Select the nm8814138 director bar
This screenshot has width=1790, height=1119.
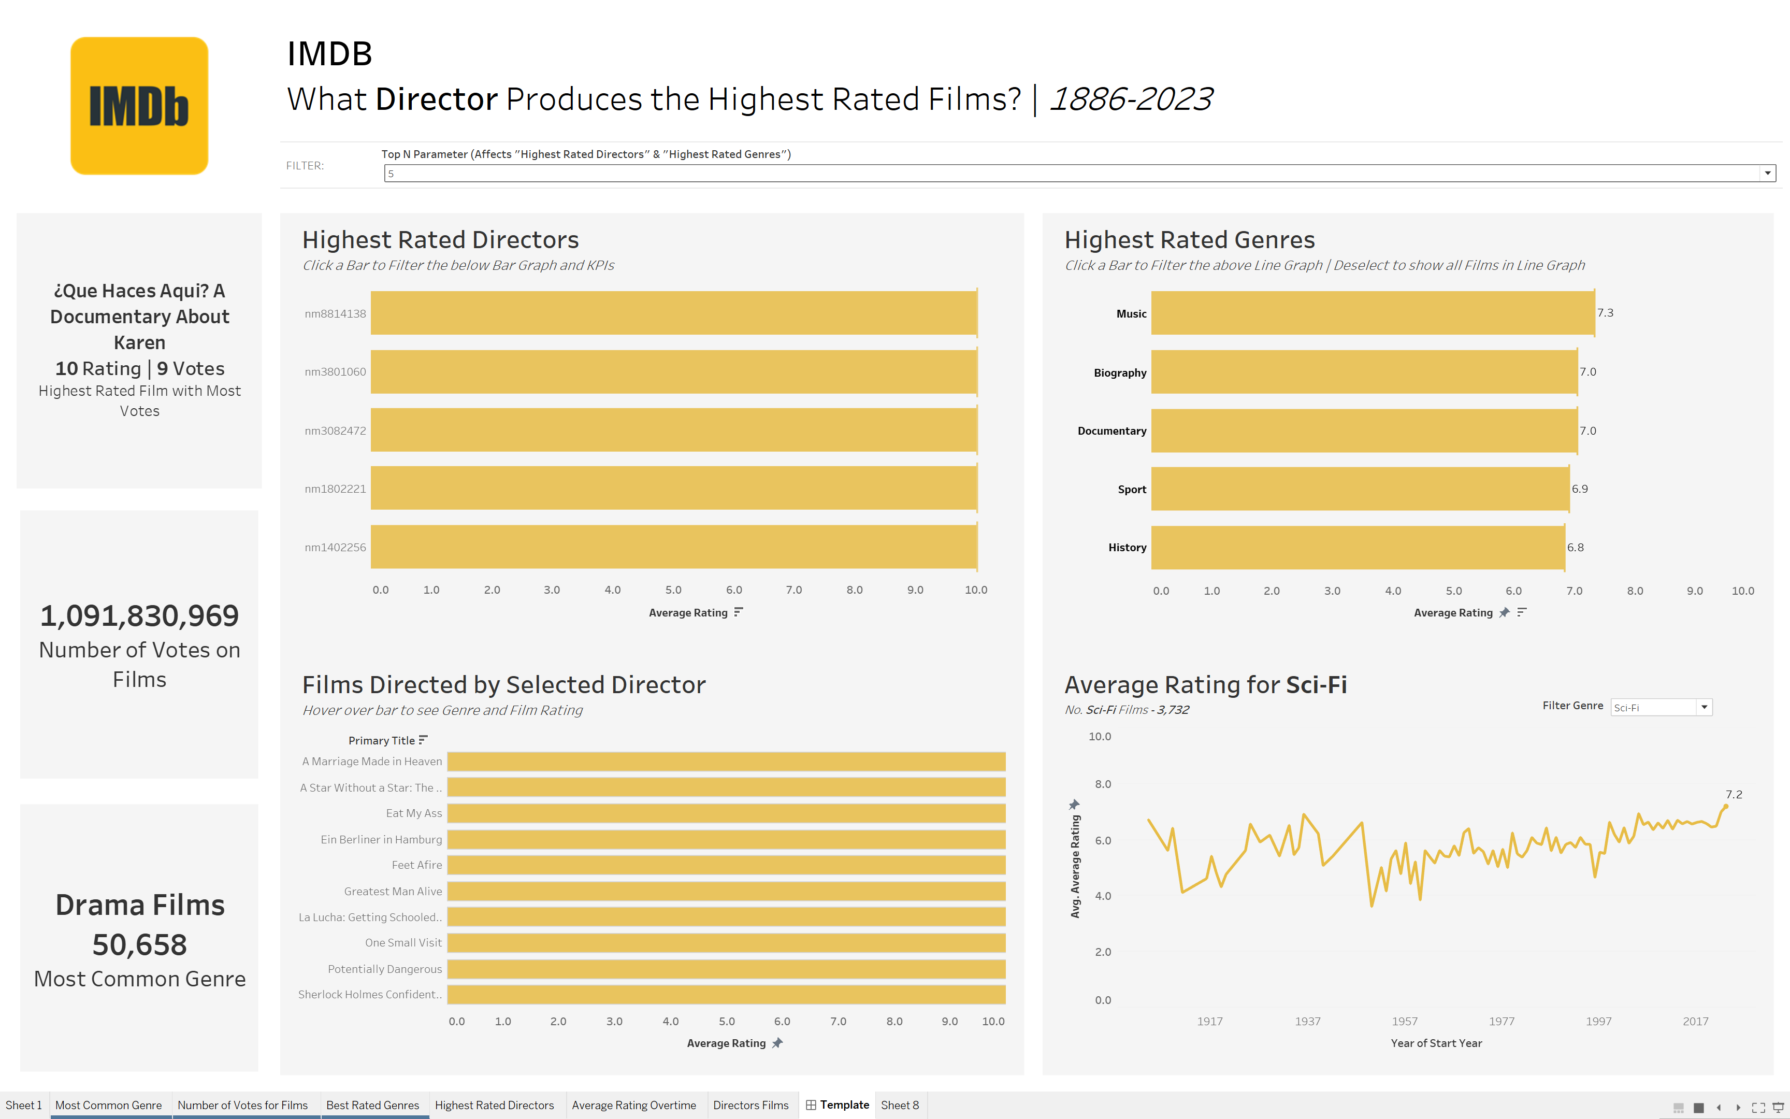click(674, 313)
